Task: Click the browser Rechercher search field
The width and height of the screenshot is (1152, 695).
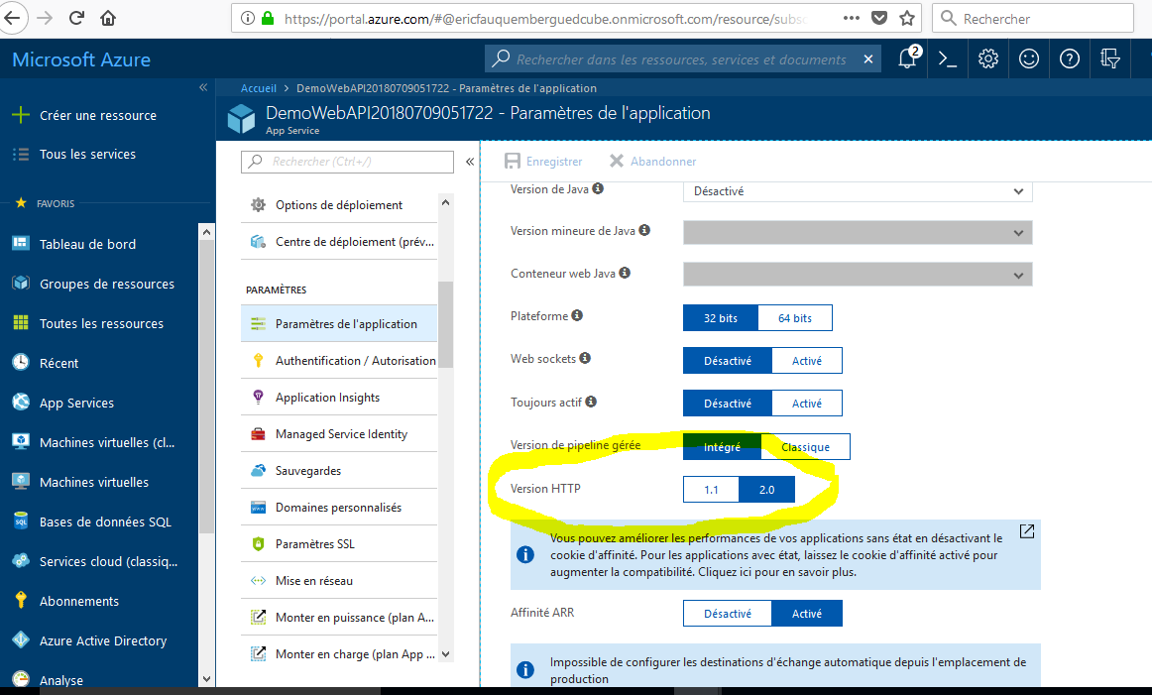Action: pyautogui.click(x=1032, y=19)
